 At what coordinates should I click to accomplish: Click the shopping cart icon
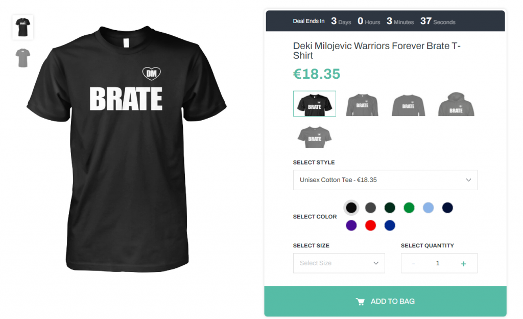coord(360,302)
